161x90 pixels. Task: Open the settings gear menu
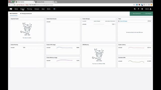142,9
